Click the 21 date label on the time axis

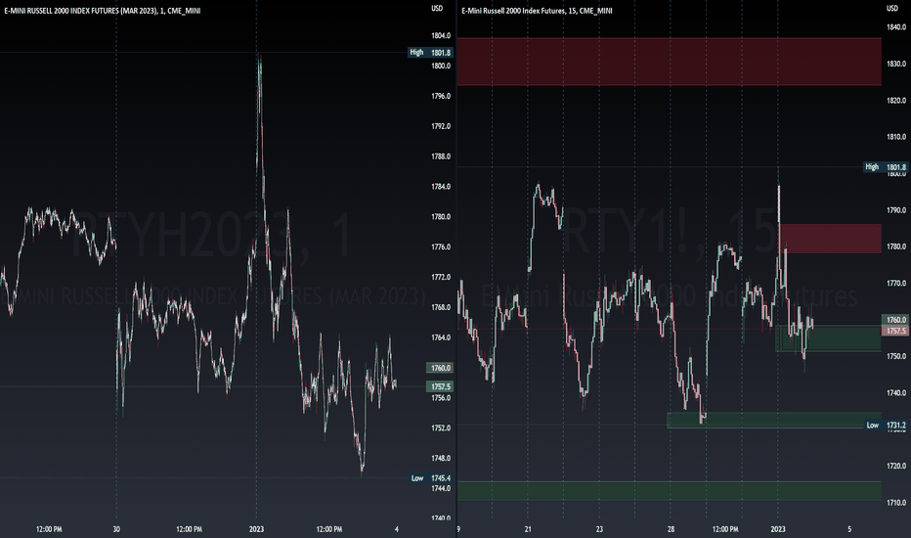click(x=528, y=529)
